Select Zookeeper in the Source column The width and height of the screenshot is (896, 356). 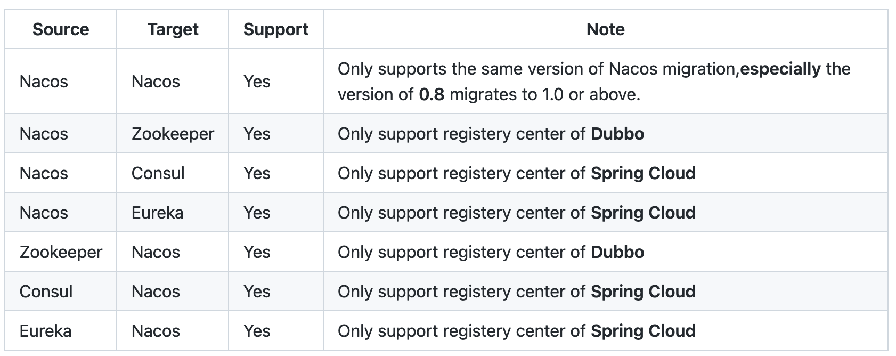pos(61,252)
